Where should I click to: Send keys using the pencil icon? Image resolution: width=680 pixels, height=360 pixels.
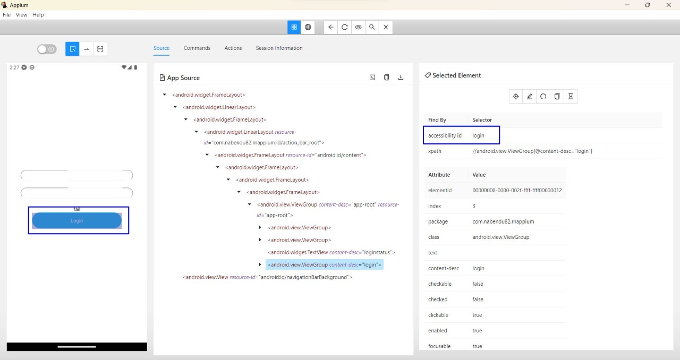tap(530, 96)
